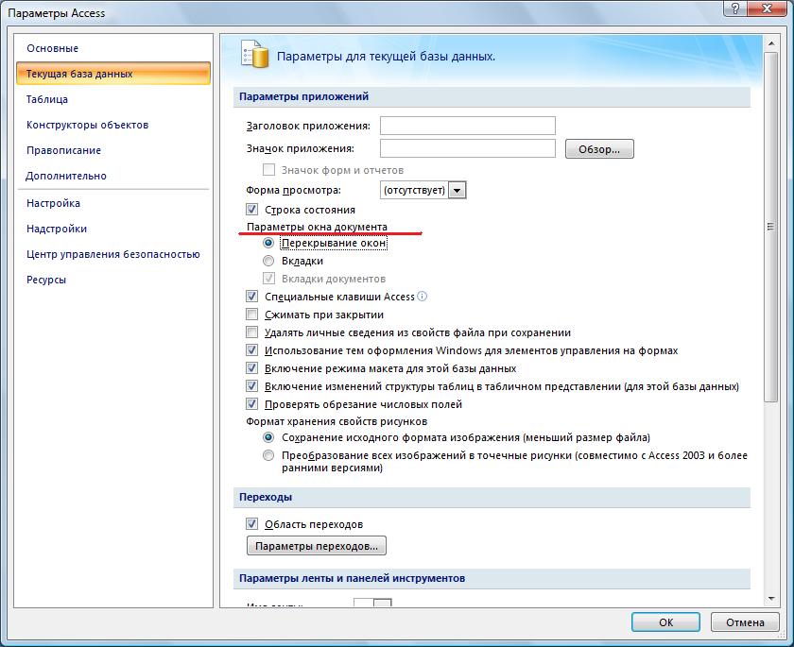Toggle Проверять обрезание числовых полей checkbox
The height and width of the screenshot is (647, 794).
point(251,404)
